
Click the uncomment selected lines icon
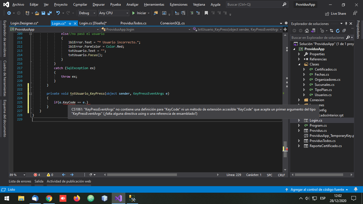click(x=198, y=13)
